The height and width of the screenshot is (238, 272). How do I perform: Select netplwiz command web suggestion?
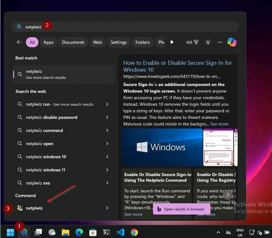point(64,130)
